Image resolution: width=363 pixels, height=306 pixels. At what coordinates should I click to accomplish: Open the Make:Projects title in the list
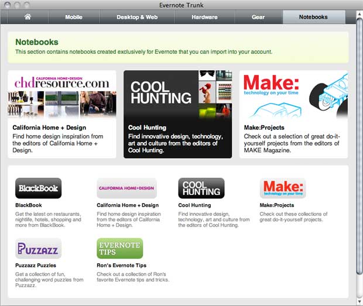coord(277,205)
